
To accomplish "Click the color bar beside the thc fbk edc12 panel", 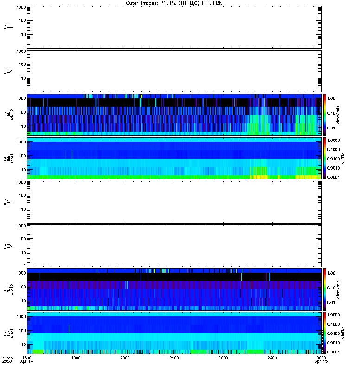I will click(x=325, y=289).
